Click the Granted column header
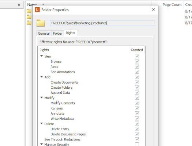 click(x=137, y=50)
